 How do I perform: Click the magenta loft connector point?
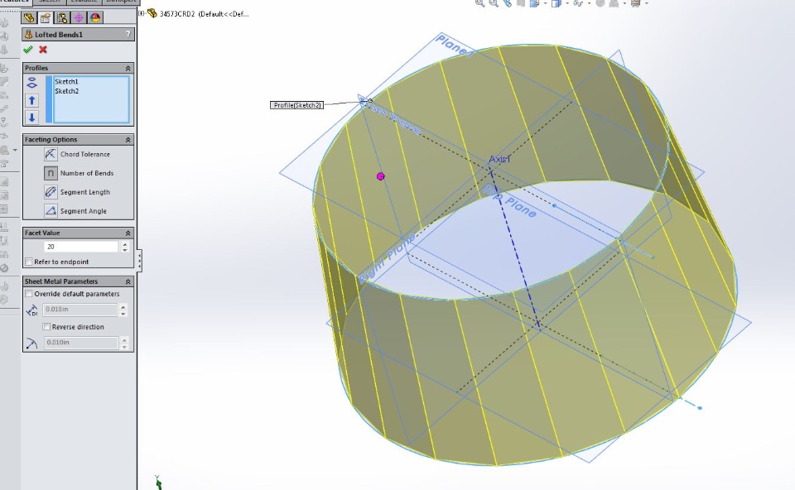[x=381, y=176]
